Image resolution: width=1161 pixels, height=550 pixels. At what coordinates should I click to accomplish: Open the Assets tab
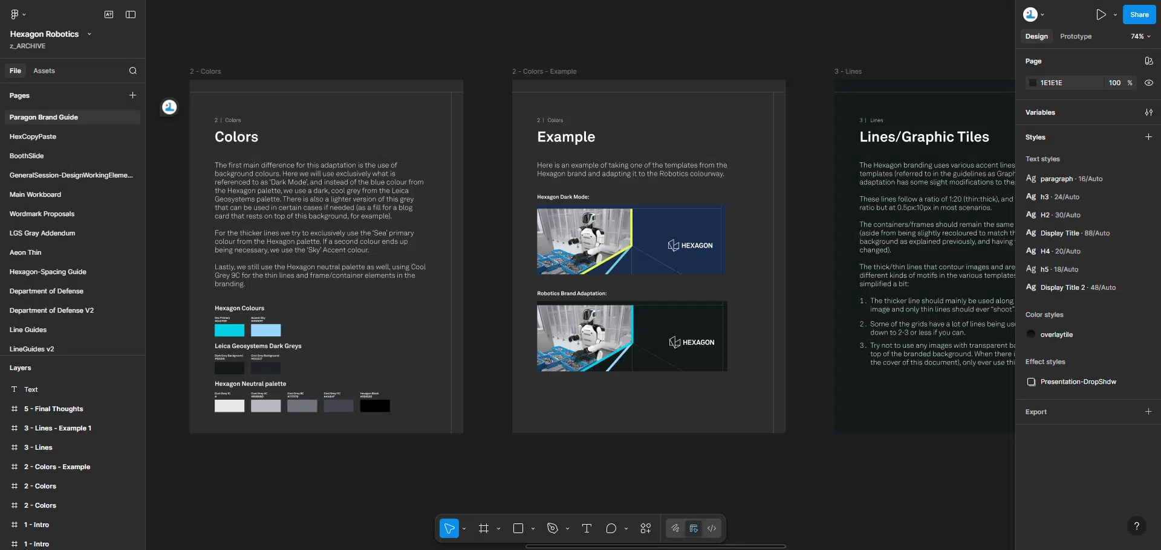coord(44,71)
